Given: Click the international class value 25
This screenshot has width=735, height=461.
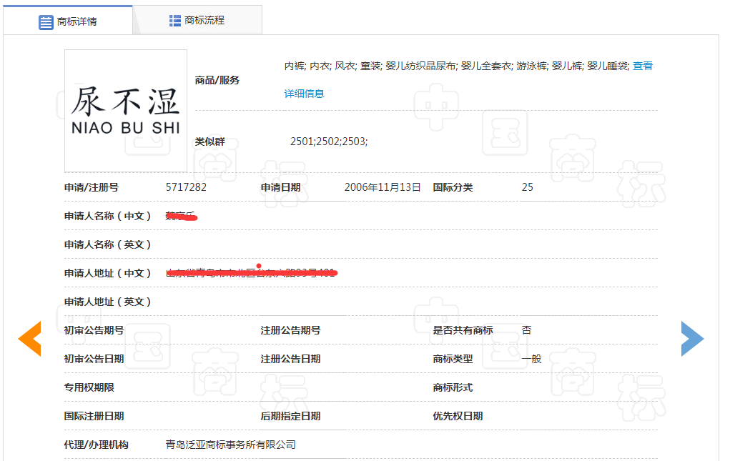Looking at the screenshot, I should coord(528,187).
